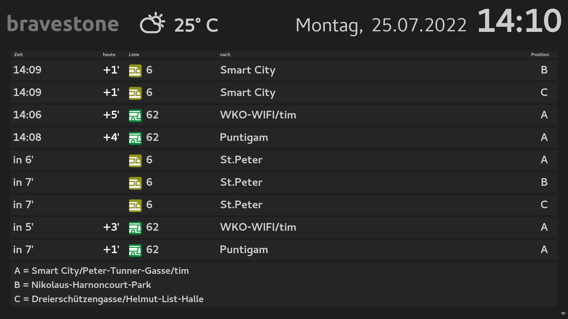Click the tram icon for St.Peter position B
Screen dimensions: 568x319
tap(135, 183)
